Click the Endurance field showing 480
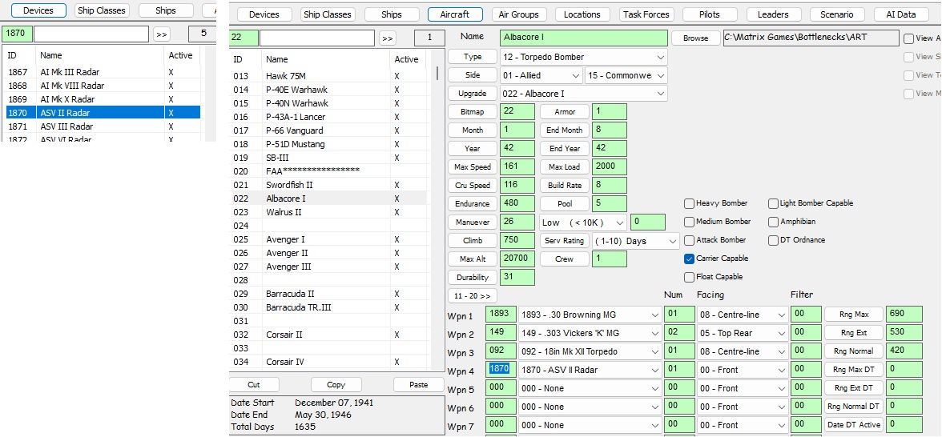Image resolution: width=942 pixels, height=437 pixels. pyautogui.click(x=517, y=204)
